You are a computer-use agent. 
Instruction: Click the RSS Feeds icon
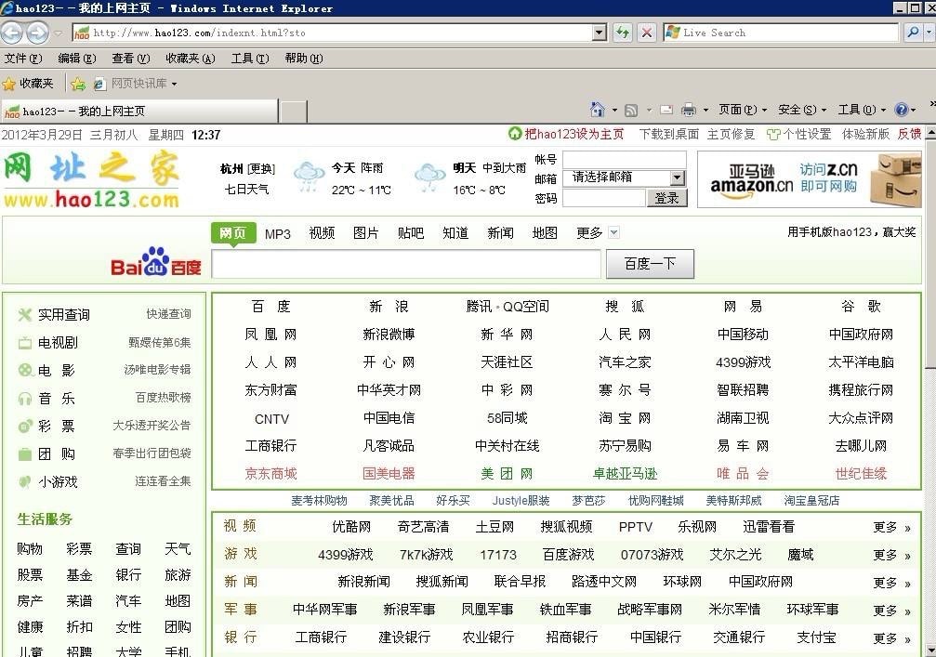(x=631, y=110)
